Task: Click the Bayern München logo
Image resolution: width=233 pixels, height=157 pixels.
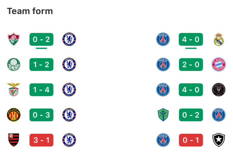Action: pyautogui.click(x=219, y=65)
